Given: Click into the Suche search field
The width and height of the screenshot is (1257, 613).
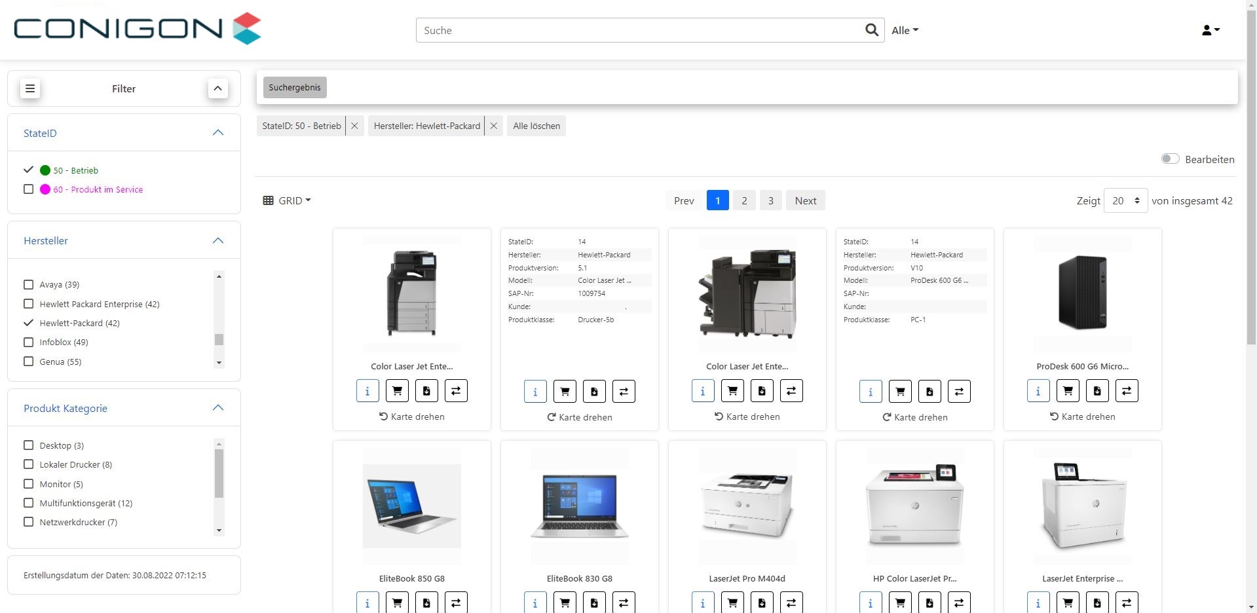Looking at the screenshot, I should coord(639,30).
